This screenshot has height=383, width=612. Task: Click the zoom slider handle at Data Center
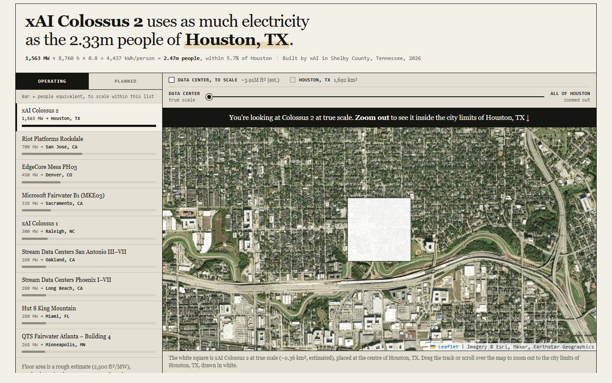point(209,97)
